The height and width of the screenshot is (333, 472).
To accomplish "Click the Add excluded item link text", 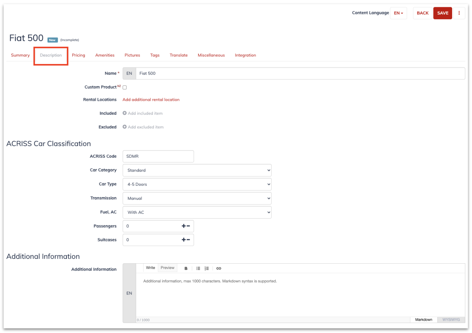I will tap(146, 127).
